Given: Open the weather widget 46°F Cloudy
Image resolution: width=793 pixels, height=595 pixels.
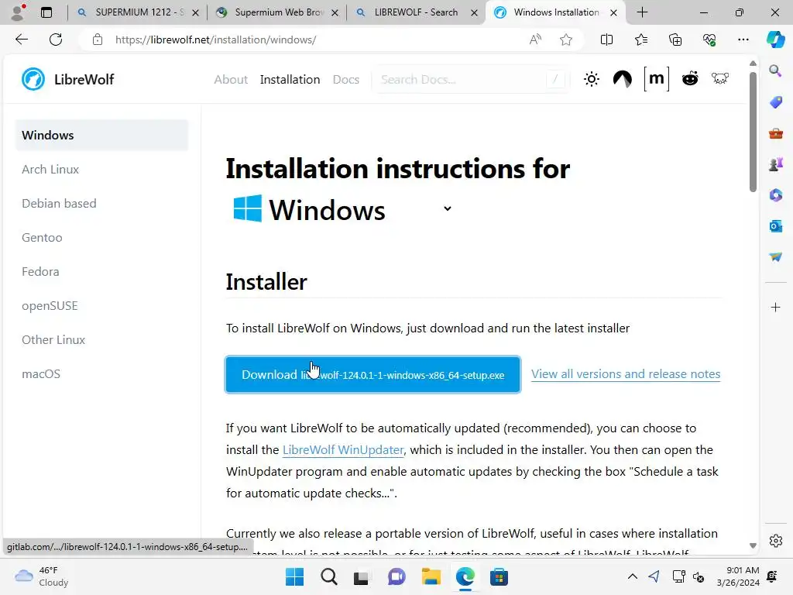Looking at the screenshot, I should point(42,576).
